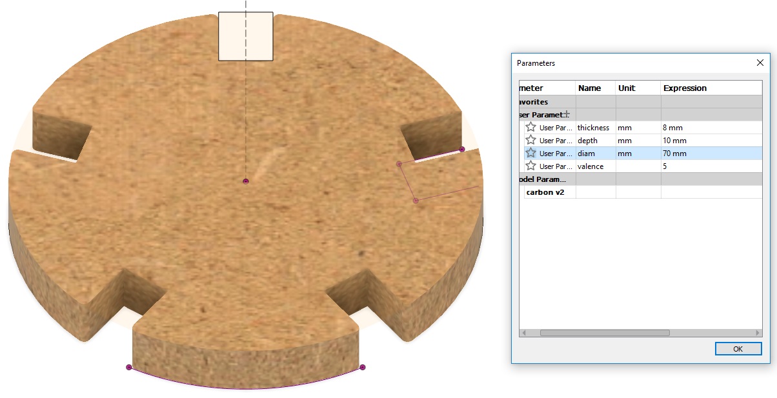Close the Parameters dialog
This screenshot has height=398, width=777.
tap(760, 63)
